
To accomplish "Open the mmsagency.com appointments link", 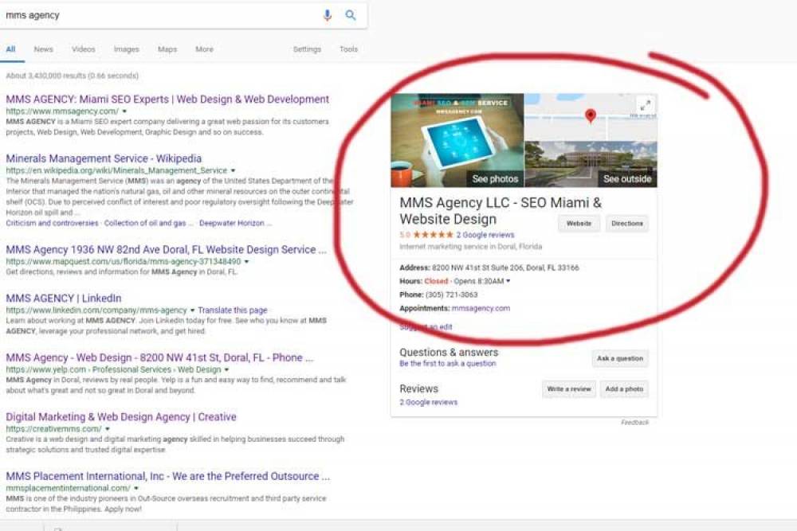I will click(481, 308).
